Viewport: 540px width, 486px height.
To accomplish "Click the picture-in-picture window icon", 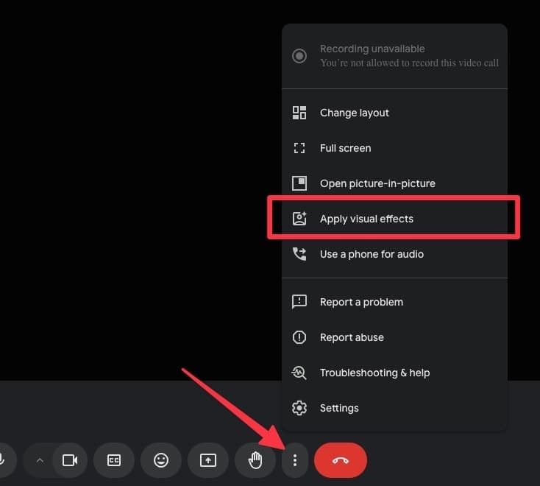I will (299, 183).
